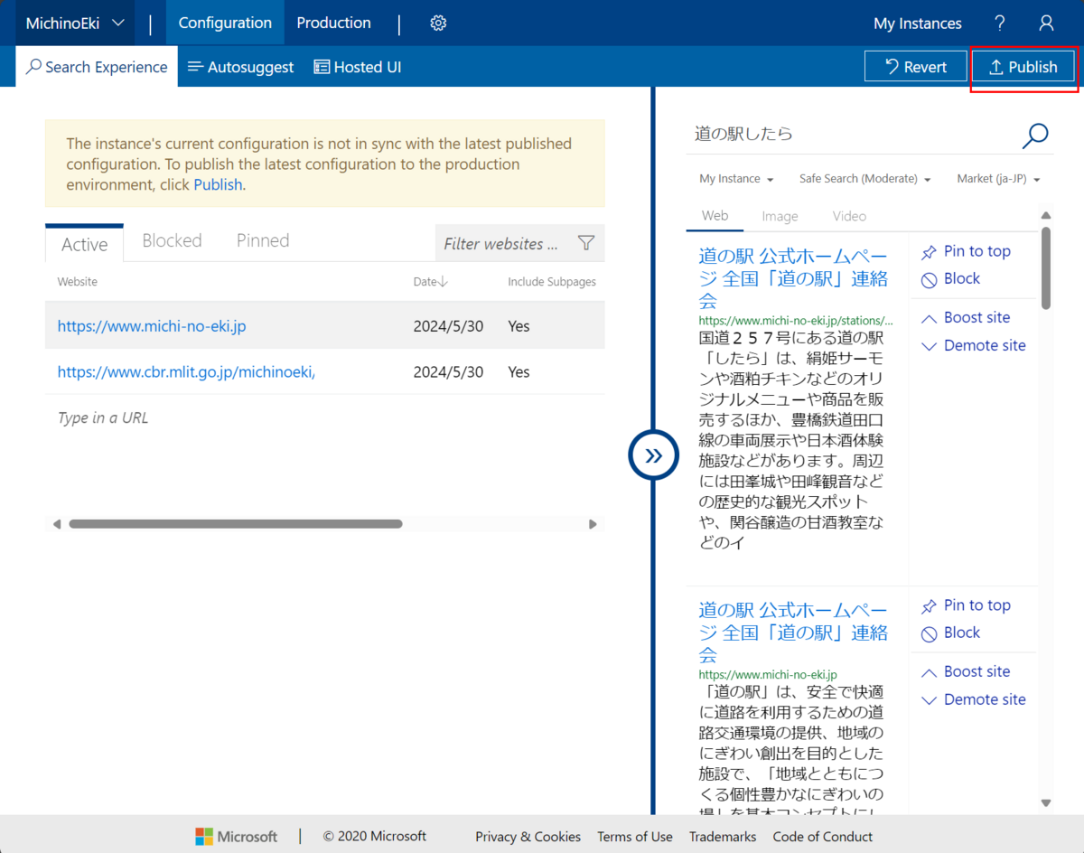Open https://www.michi-no-eki.jp website entry

(x=152, y=326)
